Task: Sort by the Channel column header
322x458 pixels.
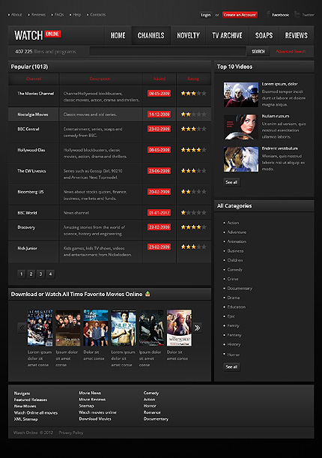Action: [x=34, y=79]
